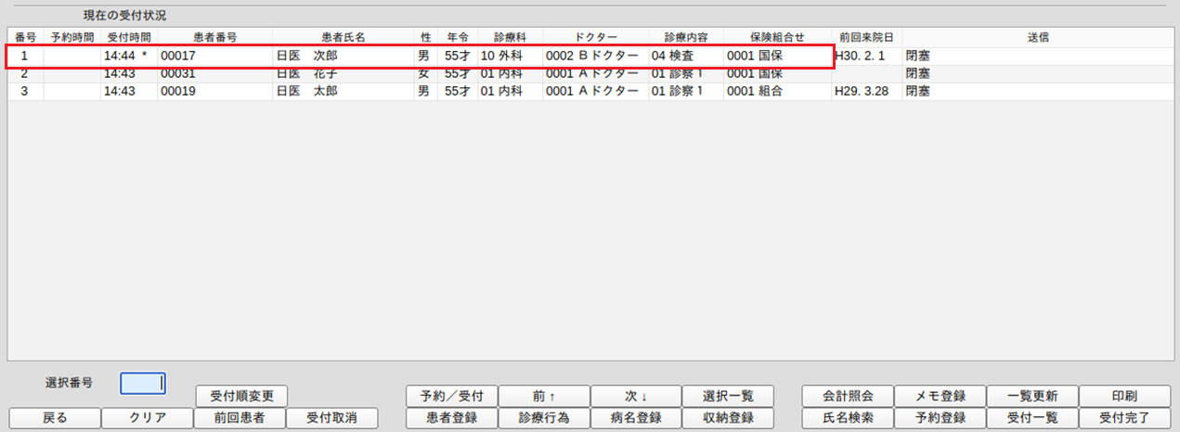The width and height of the screenshot is (1180, 432).
Task: Open 診療行為 screen
Action: (544, 418)
